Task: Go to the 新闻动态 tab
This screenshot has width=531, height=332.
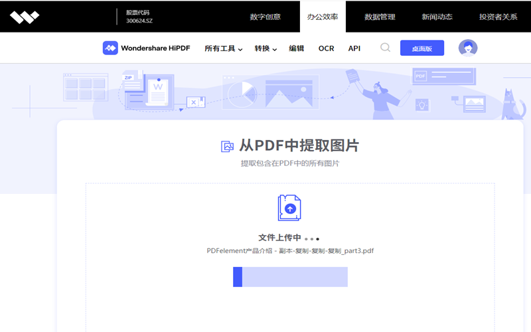Action: [437, 17]
